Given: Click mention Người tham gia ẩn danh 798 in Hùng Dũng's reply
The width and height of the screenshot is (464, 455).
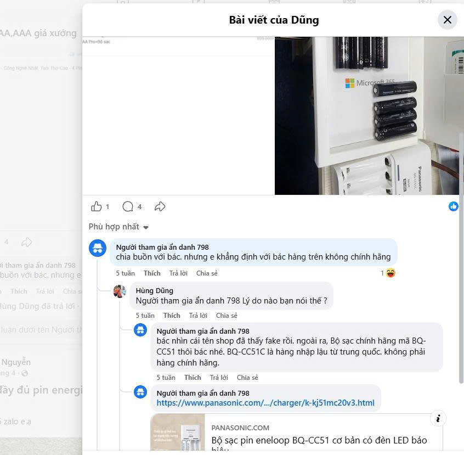Looking at the screenshot, I should pyautogui.click(x=188, y=301).
